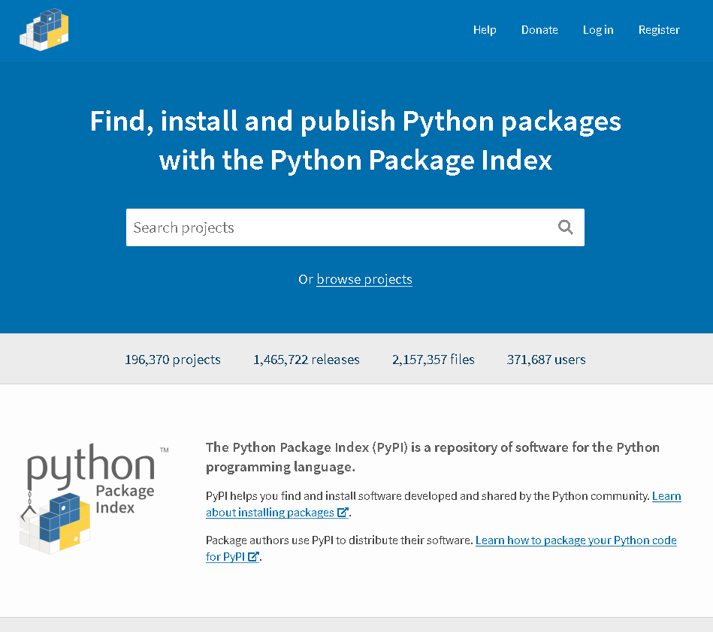713x632 pixels.
Task: Open the Donate page
Action: coord(539,30)
